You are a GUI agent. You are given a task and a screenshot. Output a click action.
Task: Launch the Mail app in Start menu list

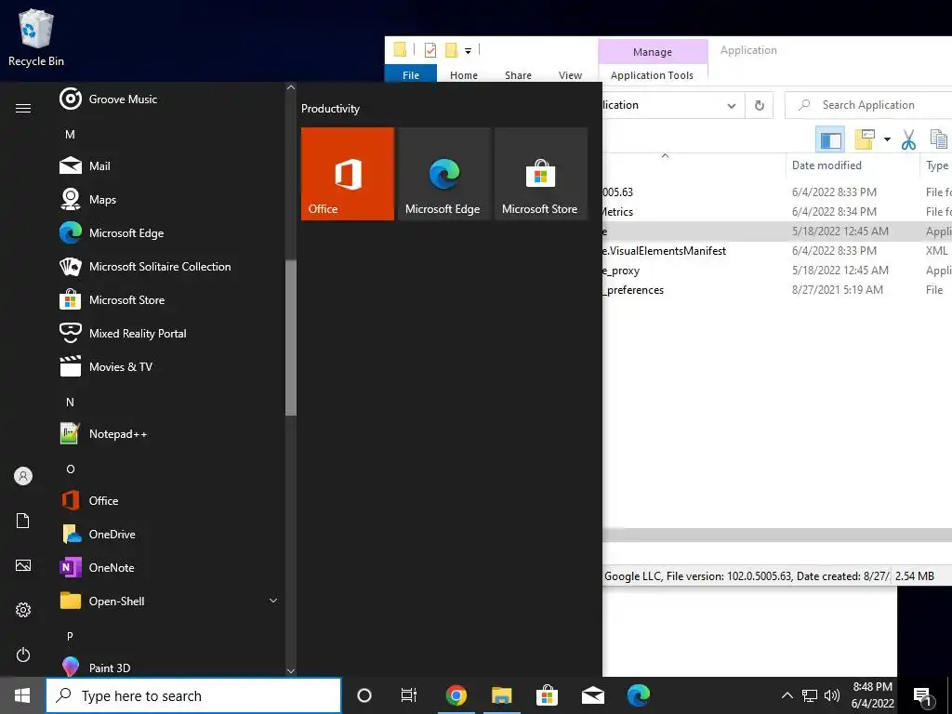[x=170, y=165]
